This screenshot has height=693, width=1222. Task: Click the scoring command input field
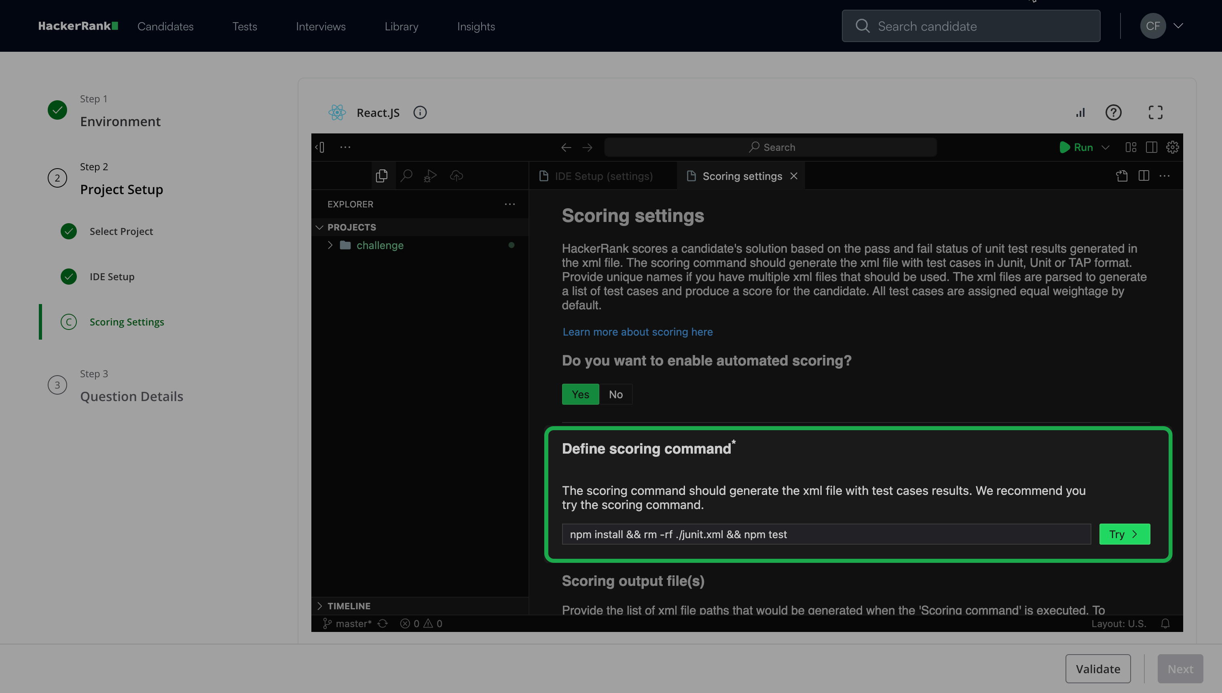click(x=825, y=534)
